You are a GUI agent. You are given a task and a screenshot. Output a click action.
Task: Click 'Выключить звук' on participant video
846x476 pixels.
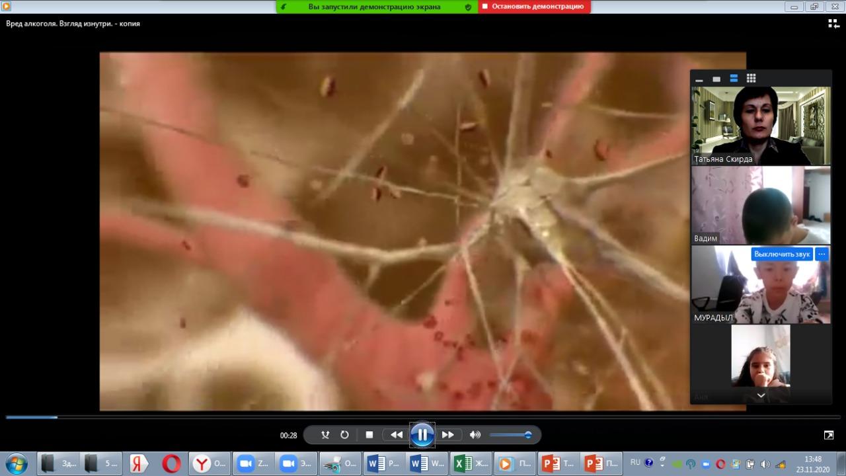coord(782,254)
